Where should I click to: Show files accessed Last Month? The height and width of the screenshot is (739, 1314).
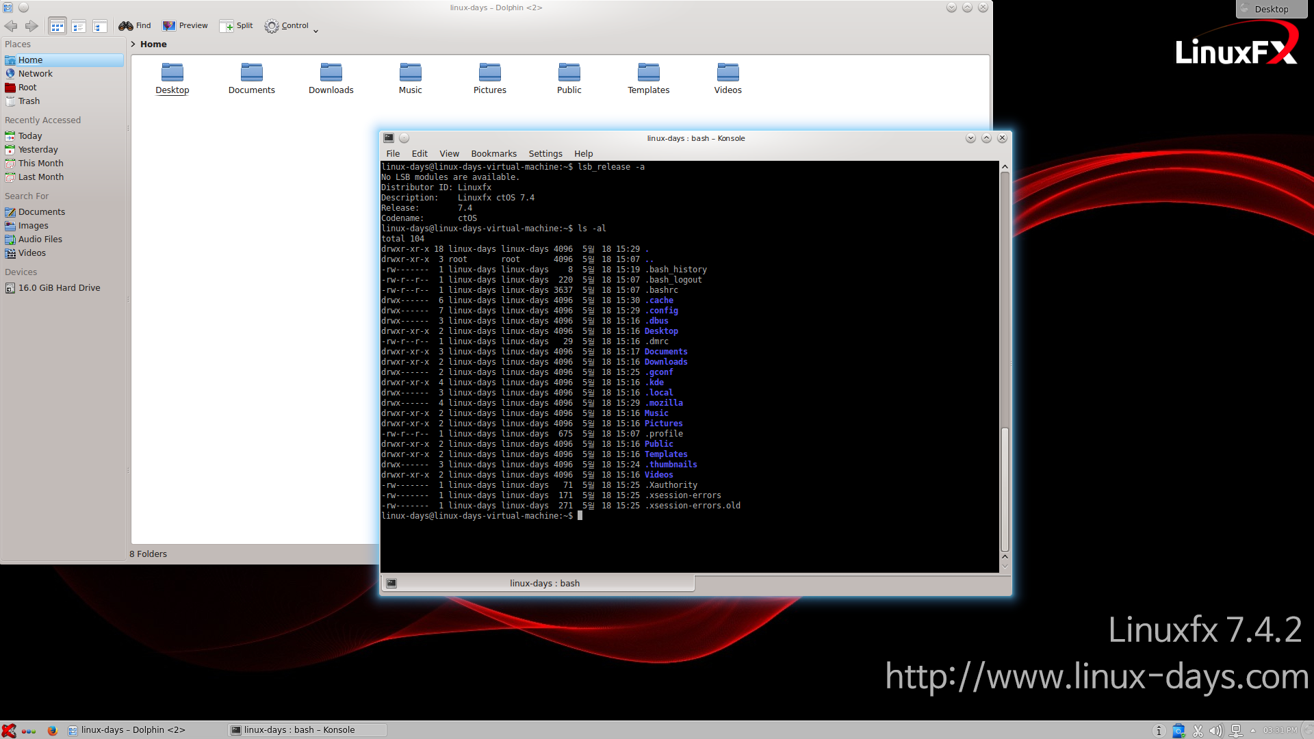pyautogui.click(x=63, y=177)
